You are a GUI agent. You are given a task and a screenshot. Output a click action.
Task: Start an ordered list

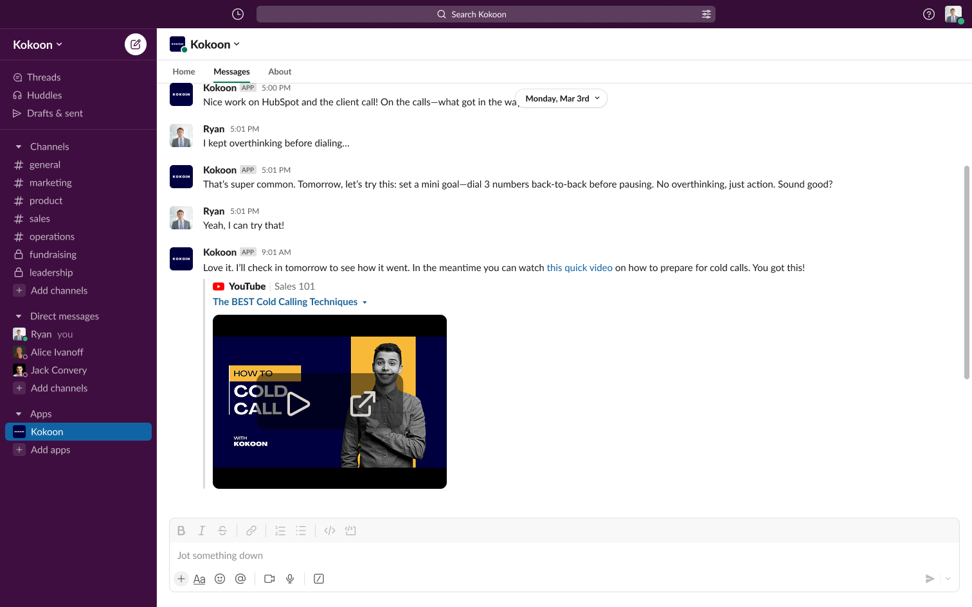280,531
